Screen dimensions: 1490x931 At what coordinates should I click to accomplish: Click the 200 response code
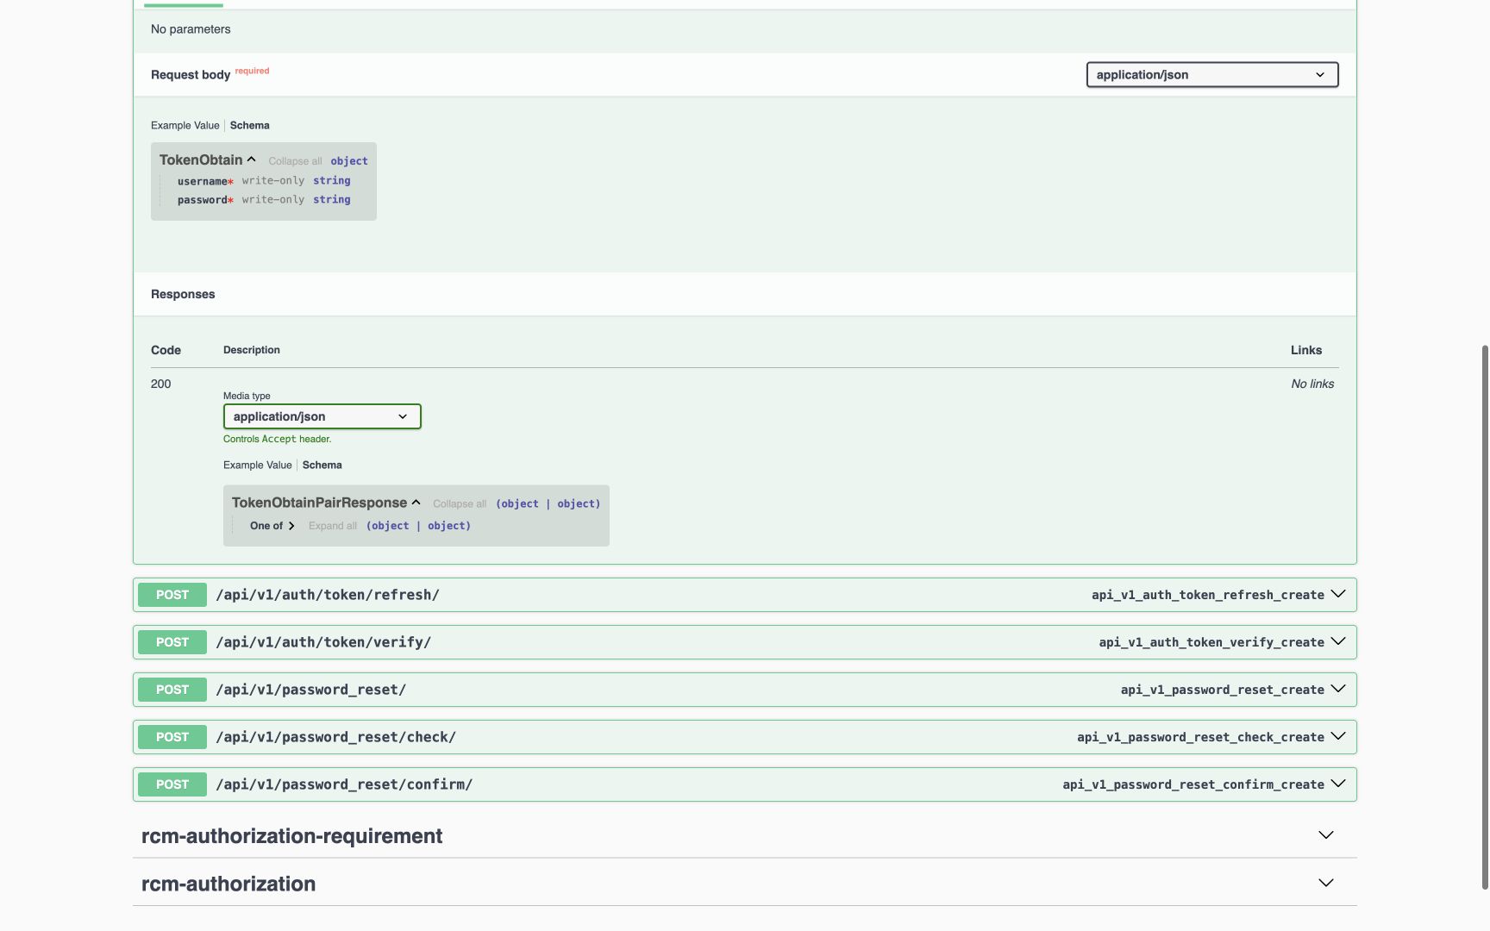(x=161, y=384)
